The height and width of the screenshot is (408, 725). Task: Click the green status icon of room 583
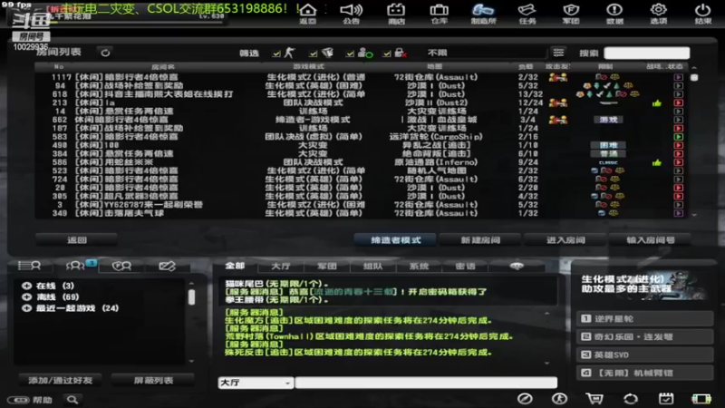tap(678, 137)
